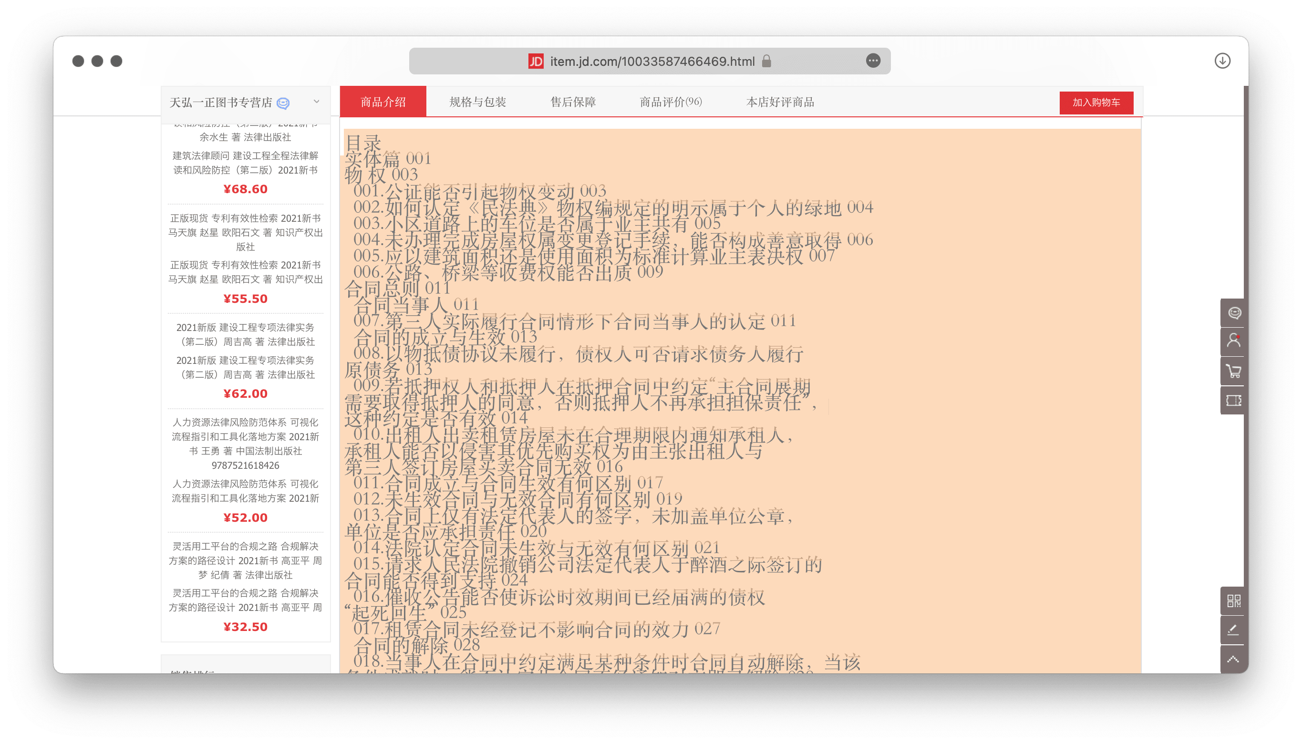Click the ¥52.00 price
Screen dimensions: 1302x744
tap(245, 517)
